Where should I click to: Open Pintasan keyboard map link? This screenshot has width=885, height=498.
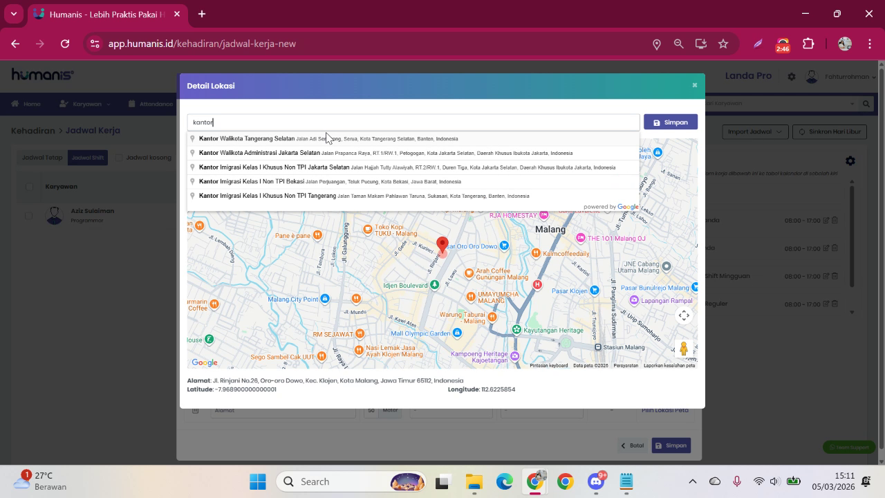tap(549, 365)
